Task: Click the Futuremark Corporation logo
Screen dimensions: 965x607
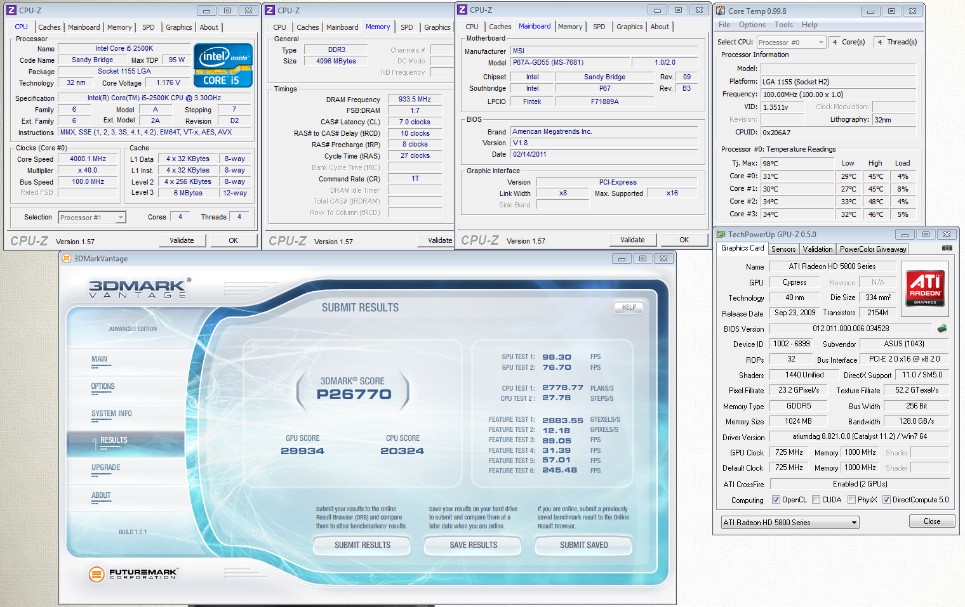Action: point(133,575)
